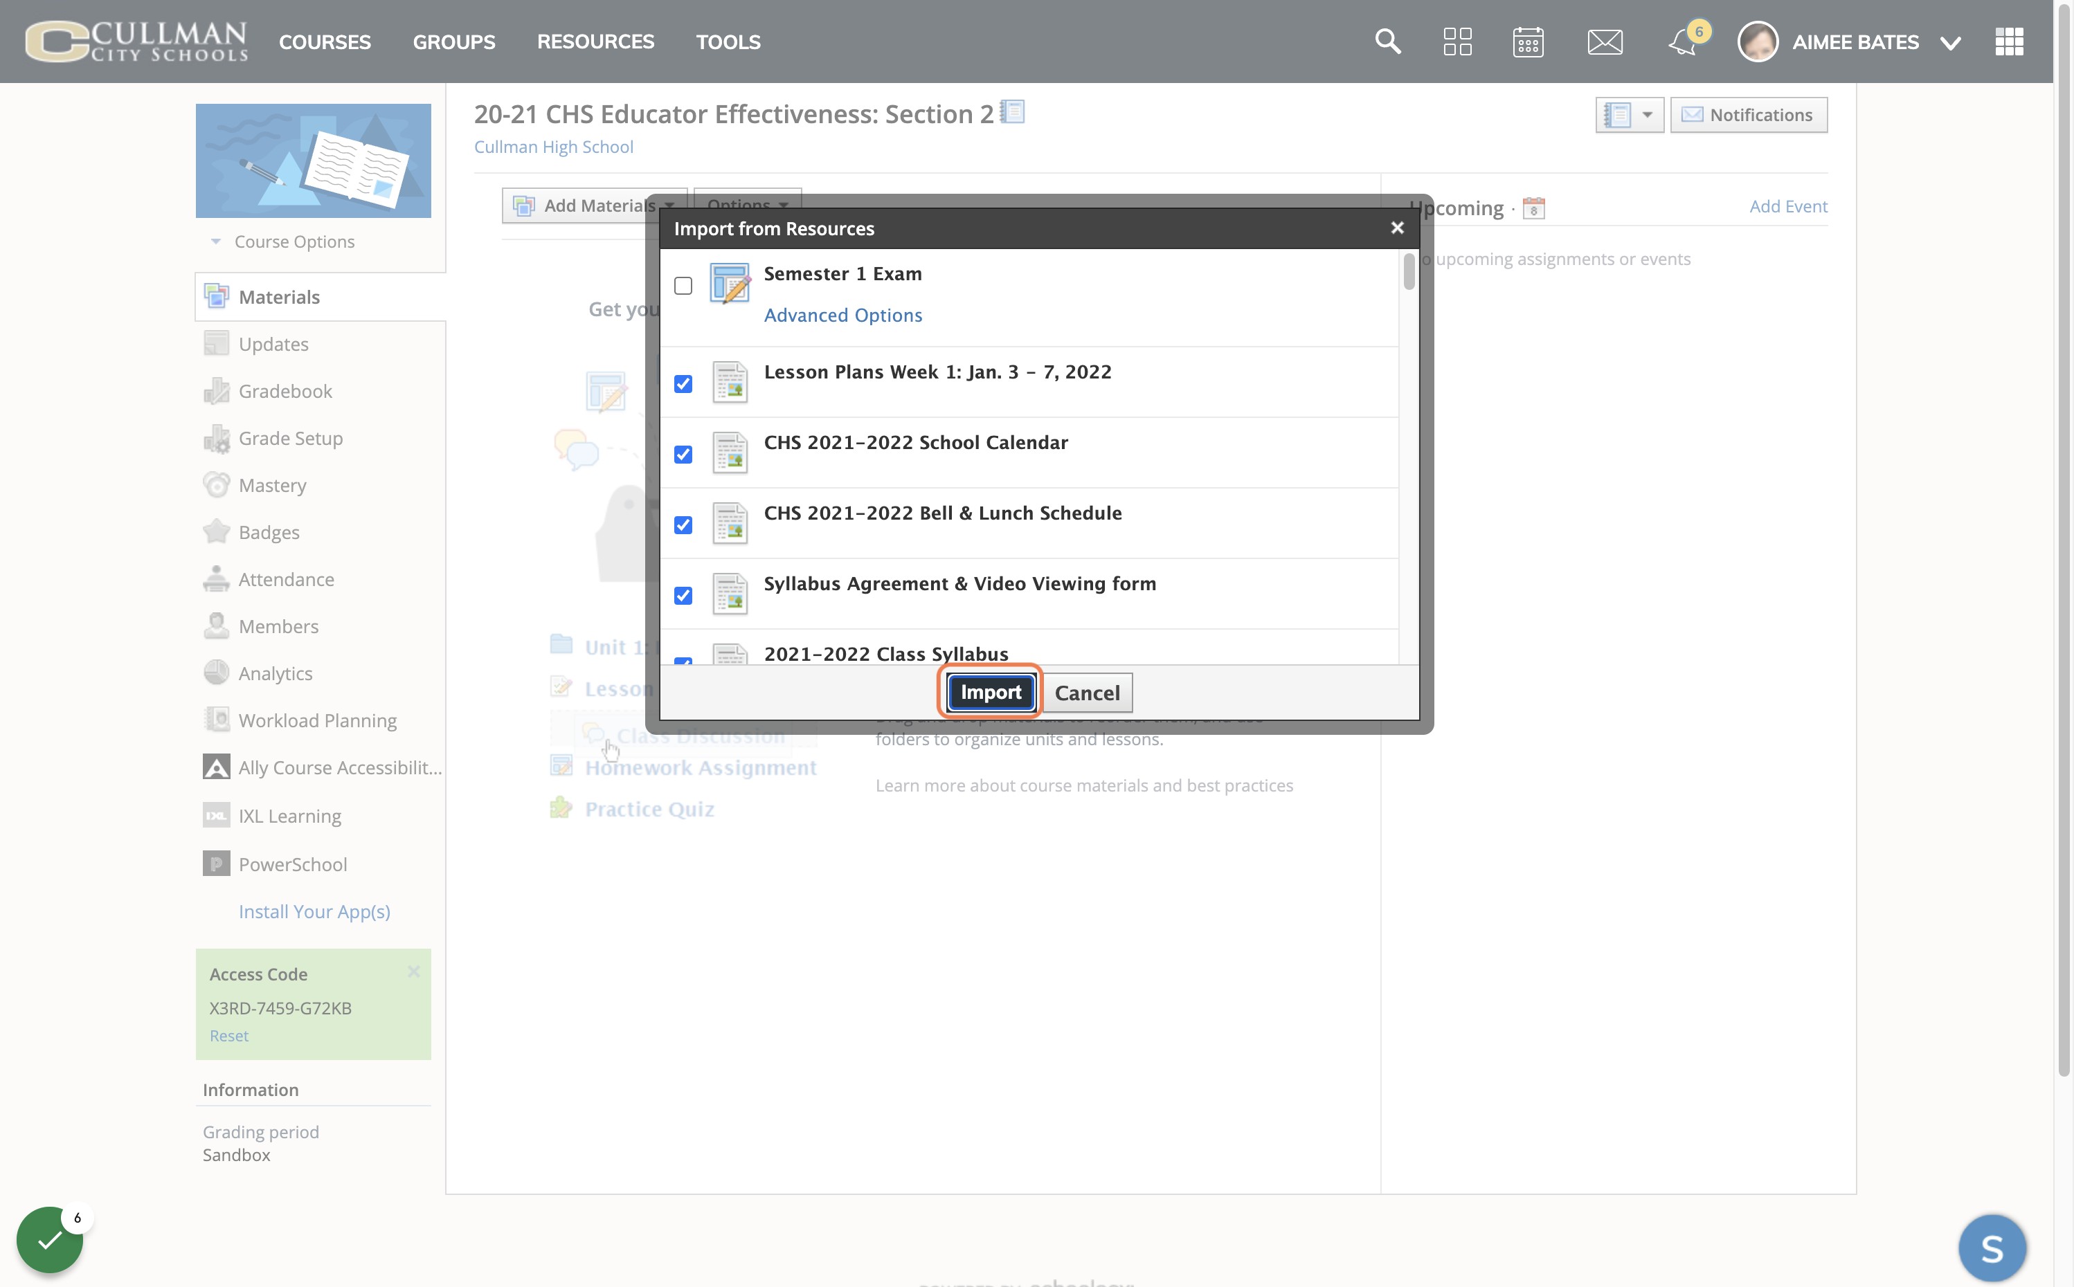2074x1287 pixels.
Task: Open Install Your App(s) link
Action: [x=314, y=911]
